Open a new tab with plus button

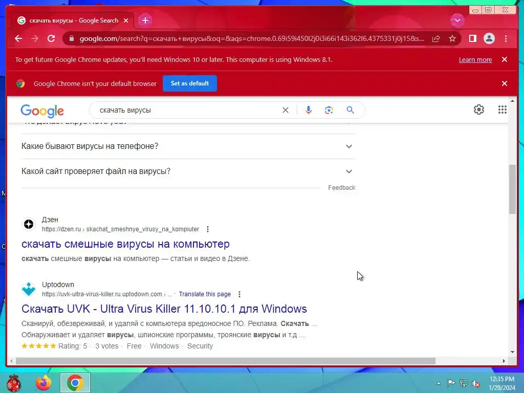tap(145, 20)
